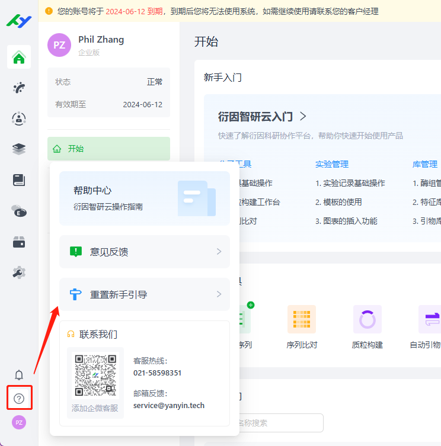Viewport: 441px width, 446px height.
Task: Click the help center document illustration
Action: point(197,198)
